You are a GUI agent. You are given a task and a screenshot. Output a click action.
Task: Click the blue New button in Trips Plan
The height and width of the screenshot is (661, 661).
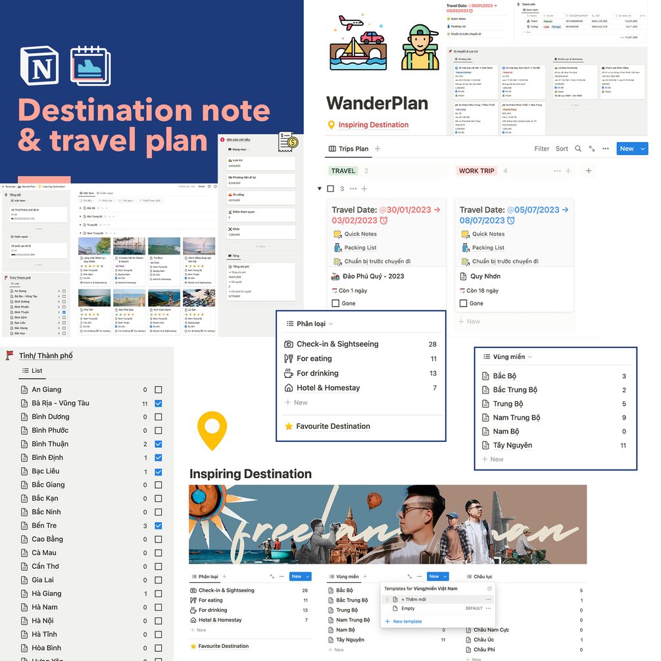[x=627, y=149]
